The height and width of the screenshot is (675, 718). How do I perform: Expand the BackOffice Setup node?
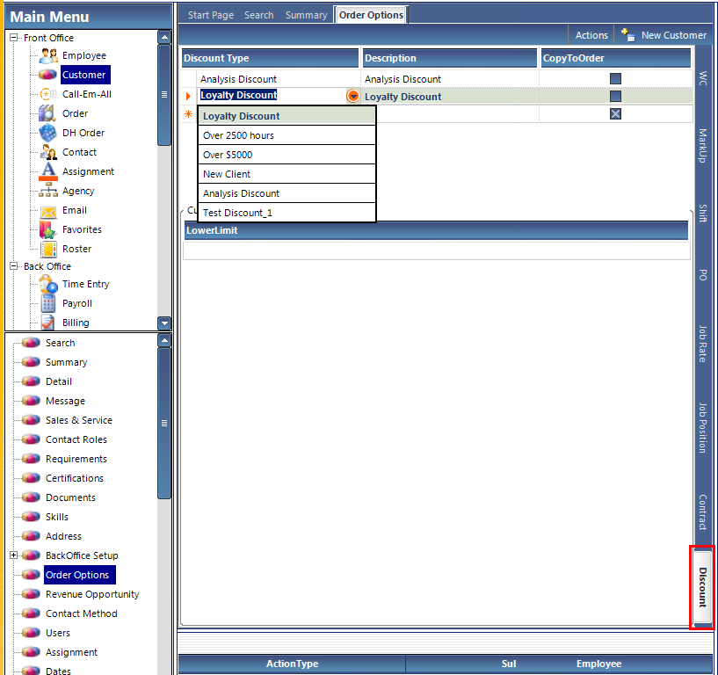pyautogui.click(x=14, y=555)
